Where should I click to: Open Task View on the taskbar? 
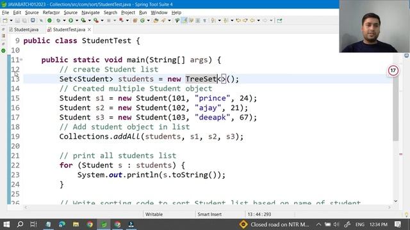pos(33,224)
